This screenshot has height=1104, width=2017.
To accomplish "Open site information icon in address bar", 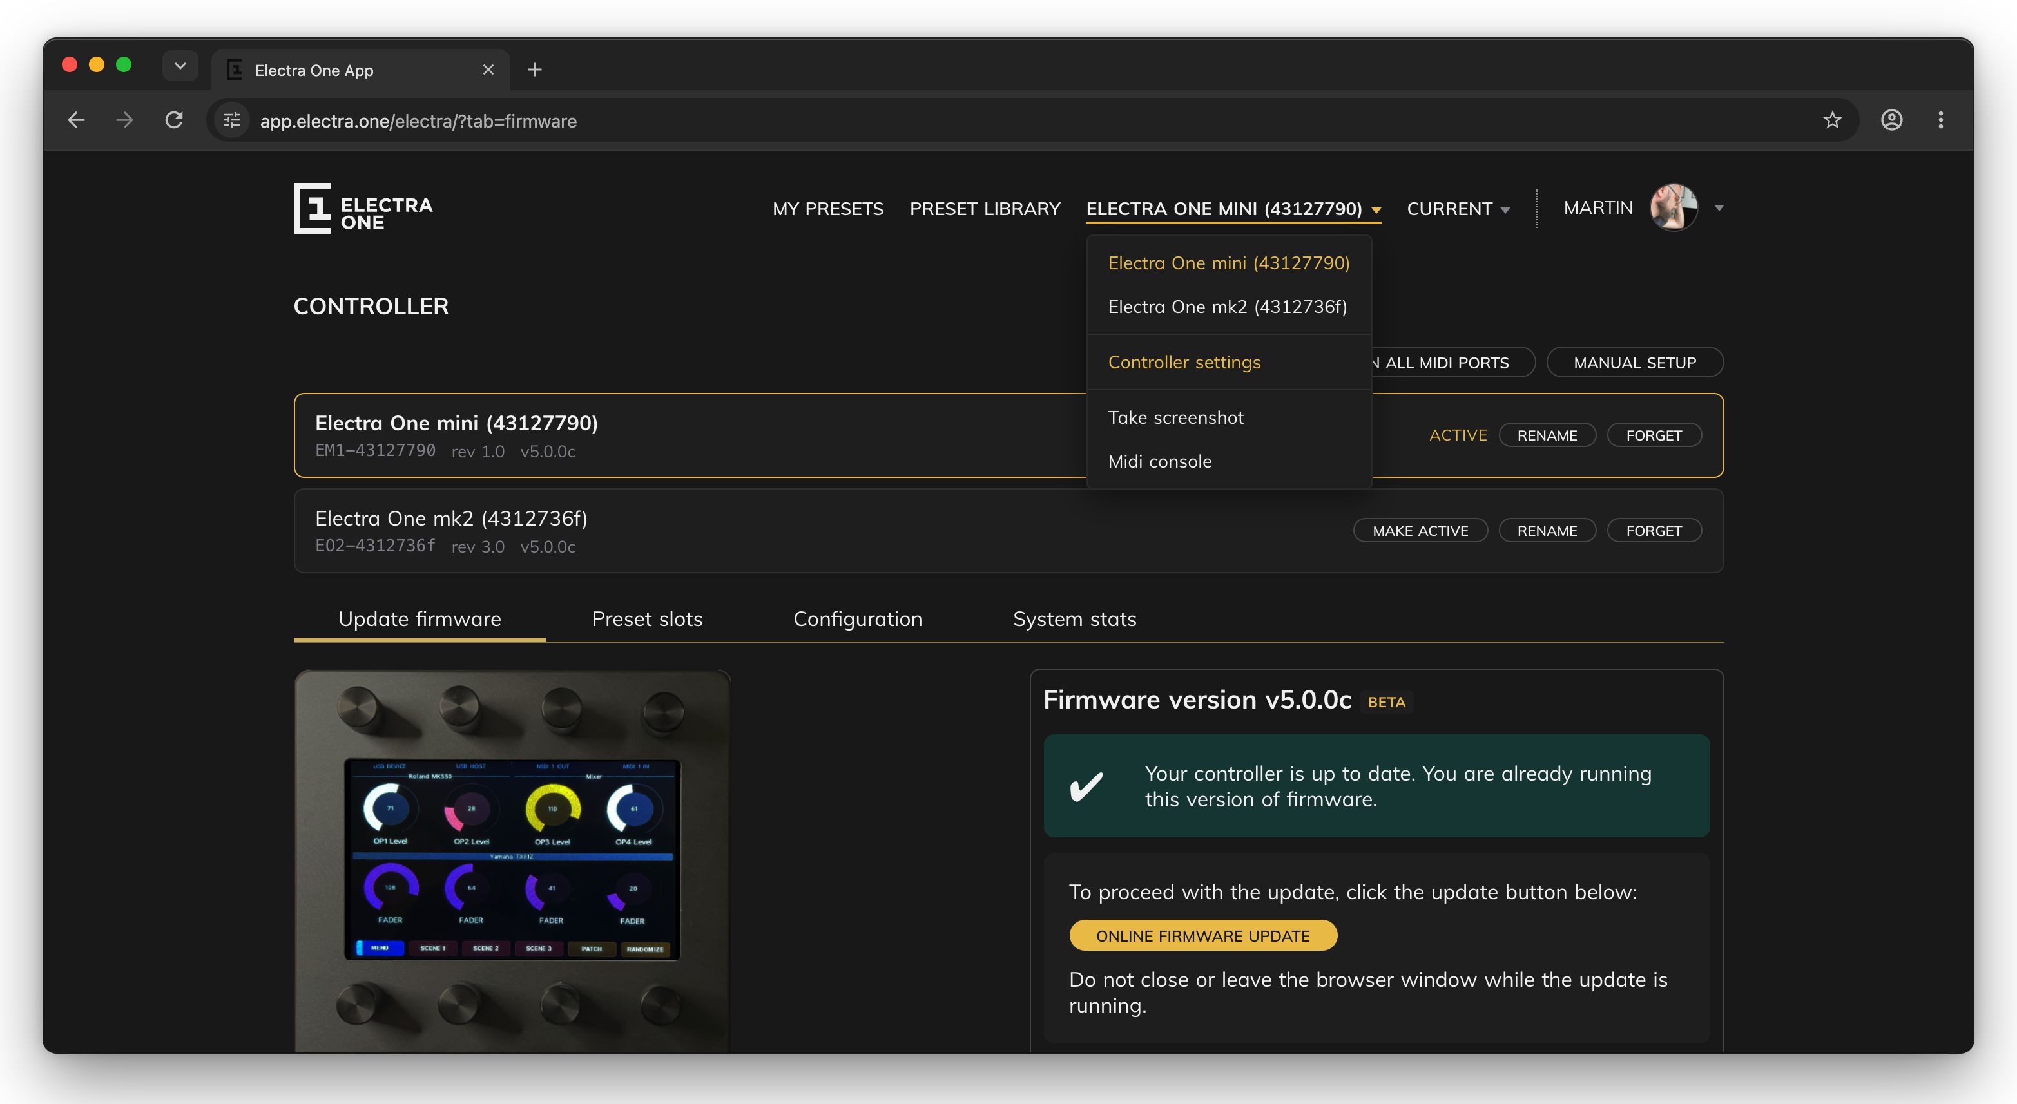I will [233, 120].
